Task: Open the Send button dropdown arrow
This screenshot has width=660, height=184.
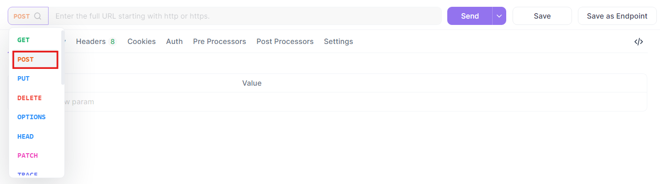Action: click(x=499, y=16)
